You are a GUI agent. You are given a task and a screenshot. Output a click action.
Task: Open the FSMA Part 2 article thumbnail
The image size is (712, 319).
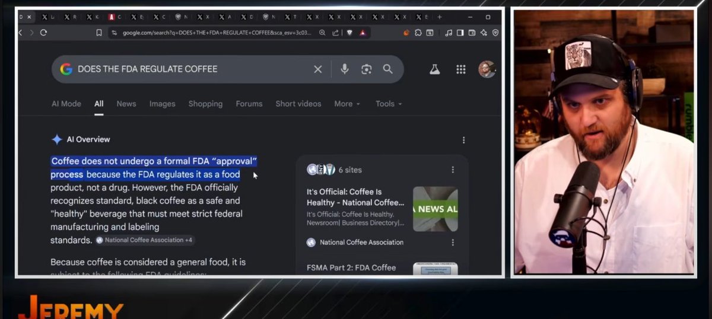click(436, 269)
